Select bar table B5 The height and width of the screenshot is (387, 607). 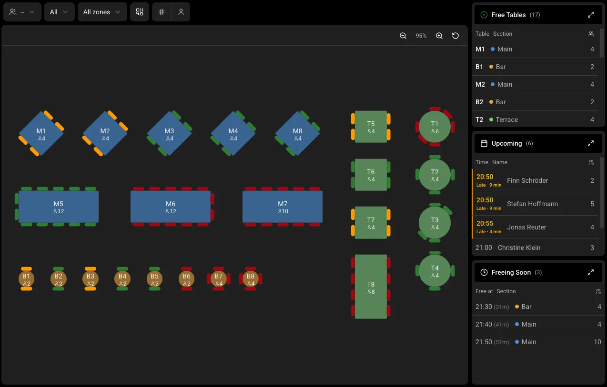pos(154,279)
